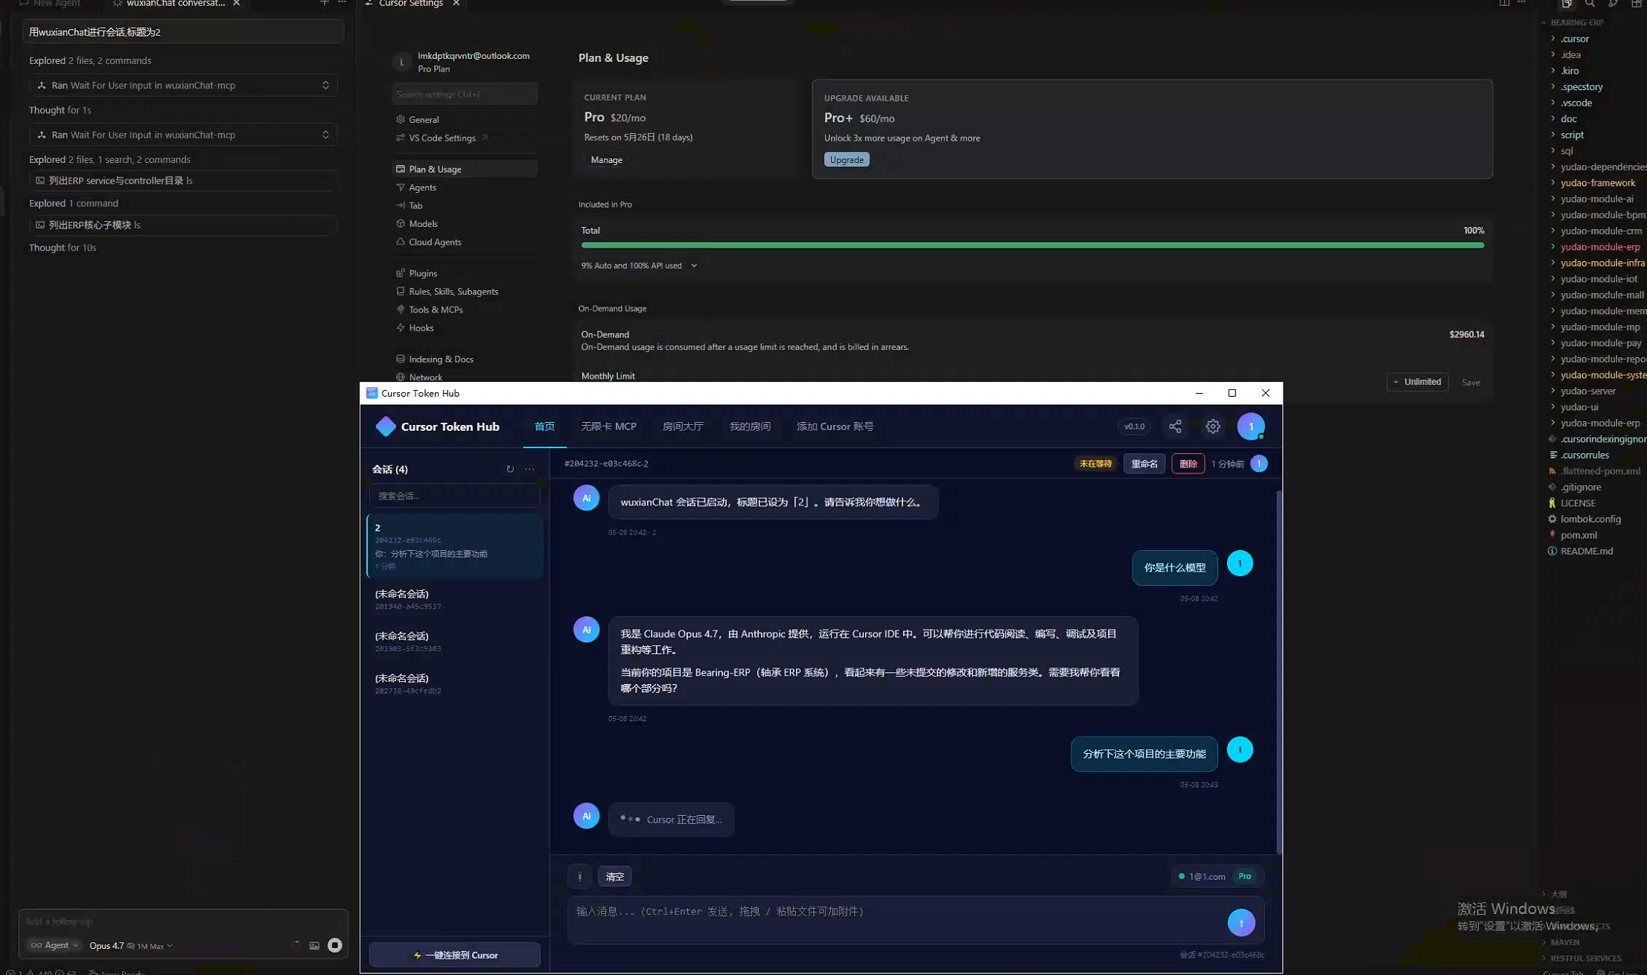
Task: Click the search icon in Cursor top bar
Action: [1590, 4]
